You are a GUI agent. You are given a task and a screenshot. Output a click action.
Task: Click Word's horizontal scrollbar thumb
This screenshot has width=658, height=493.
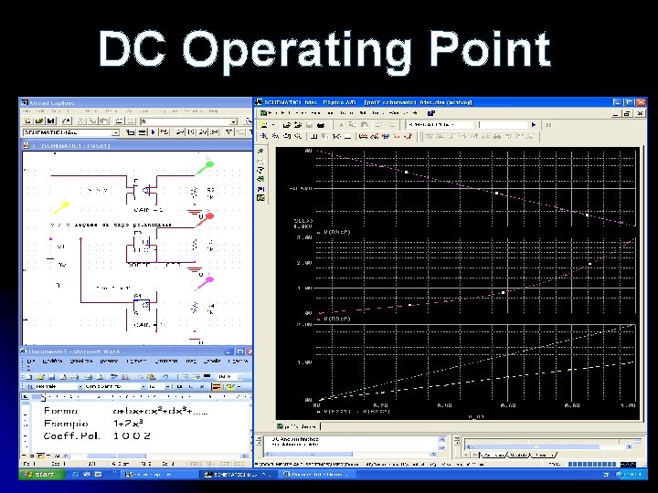tap(116, 456)
